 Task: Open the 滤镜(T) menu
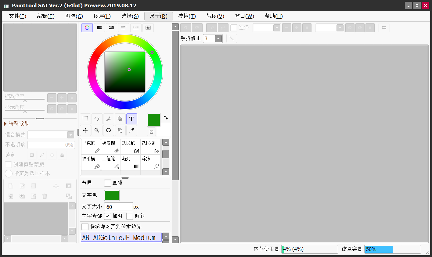pyautogui.click(x=187, y=16)
